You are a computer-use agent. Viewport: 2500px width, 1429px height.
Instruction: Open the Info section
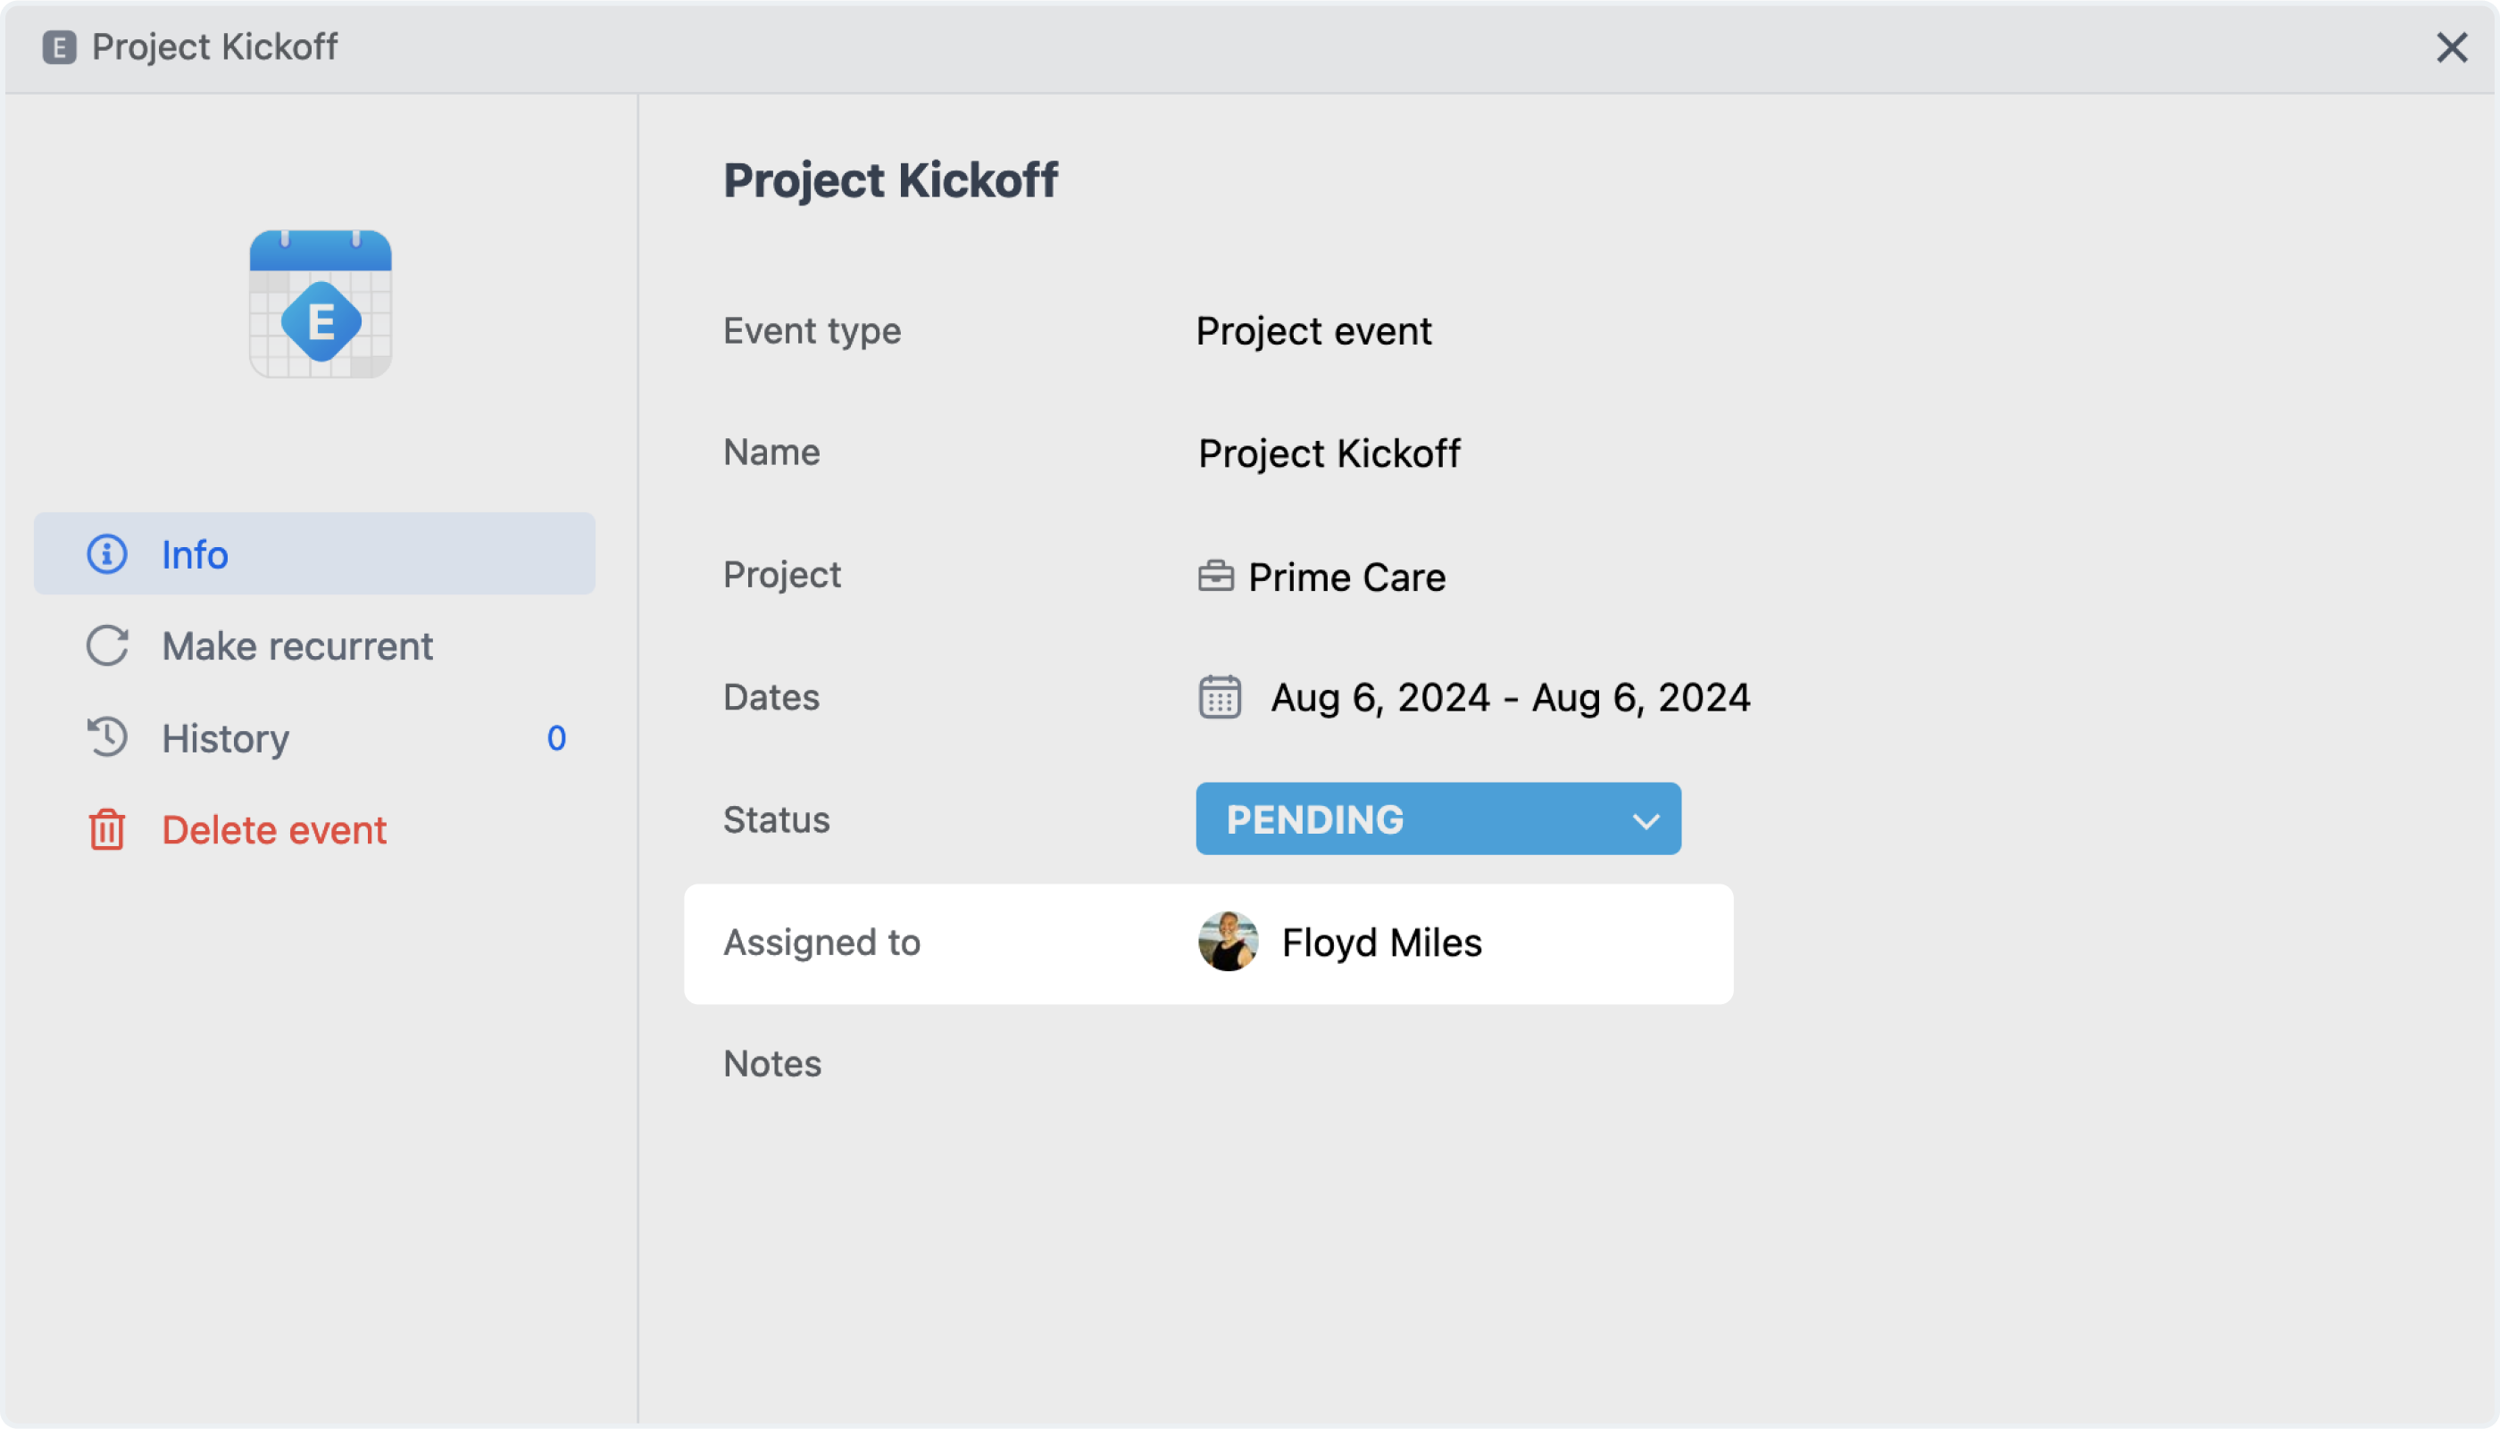pyautogui.click(x=314, y=554)
